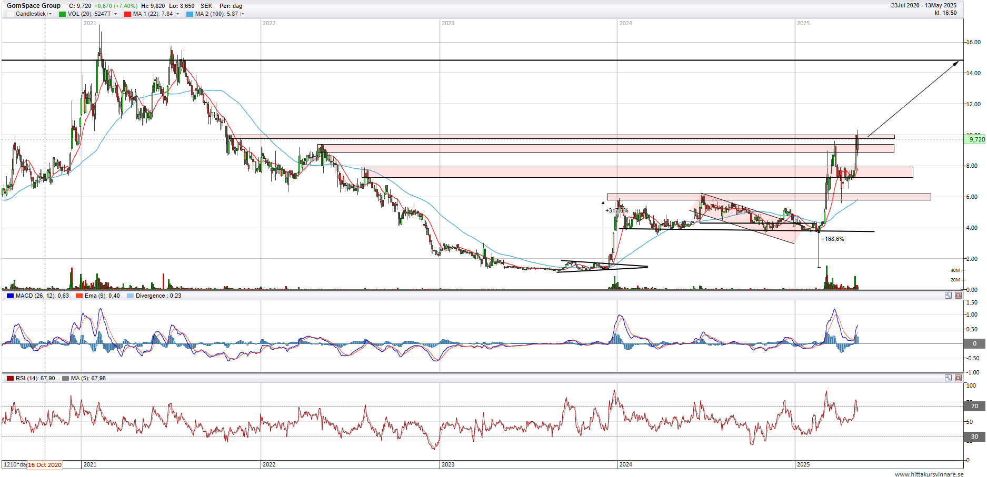Open settings wrench for RSI panel

coord(948,378)
